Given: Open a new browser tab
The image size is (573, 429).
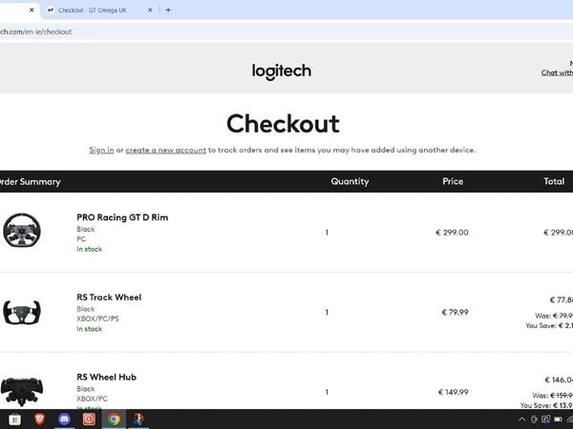Looking at the screenshot, I should coord(168,10).
